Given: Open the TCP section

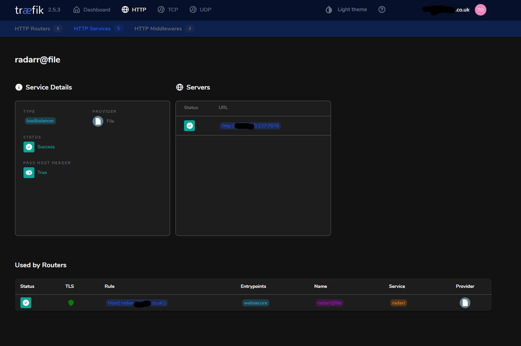Looking at the screenshot, I should (167, 10).
